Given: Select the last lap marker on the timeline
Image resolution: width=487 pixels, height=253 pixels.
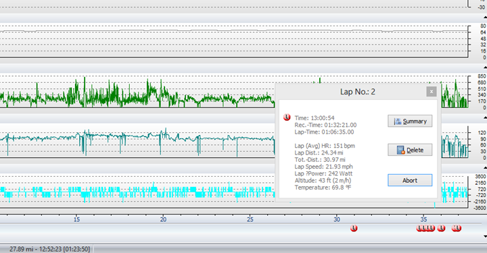Looking at the screenshot, I should pyautogui.click(x=458, y=228).
